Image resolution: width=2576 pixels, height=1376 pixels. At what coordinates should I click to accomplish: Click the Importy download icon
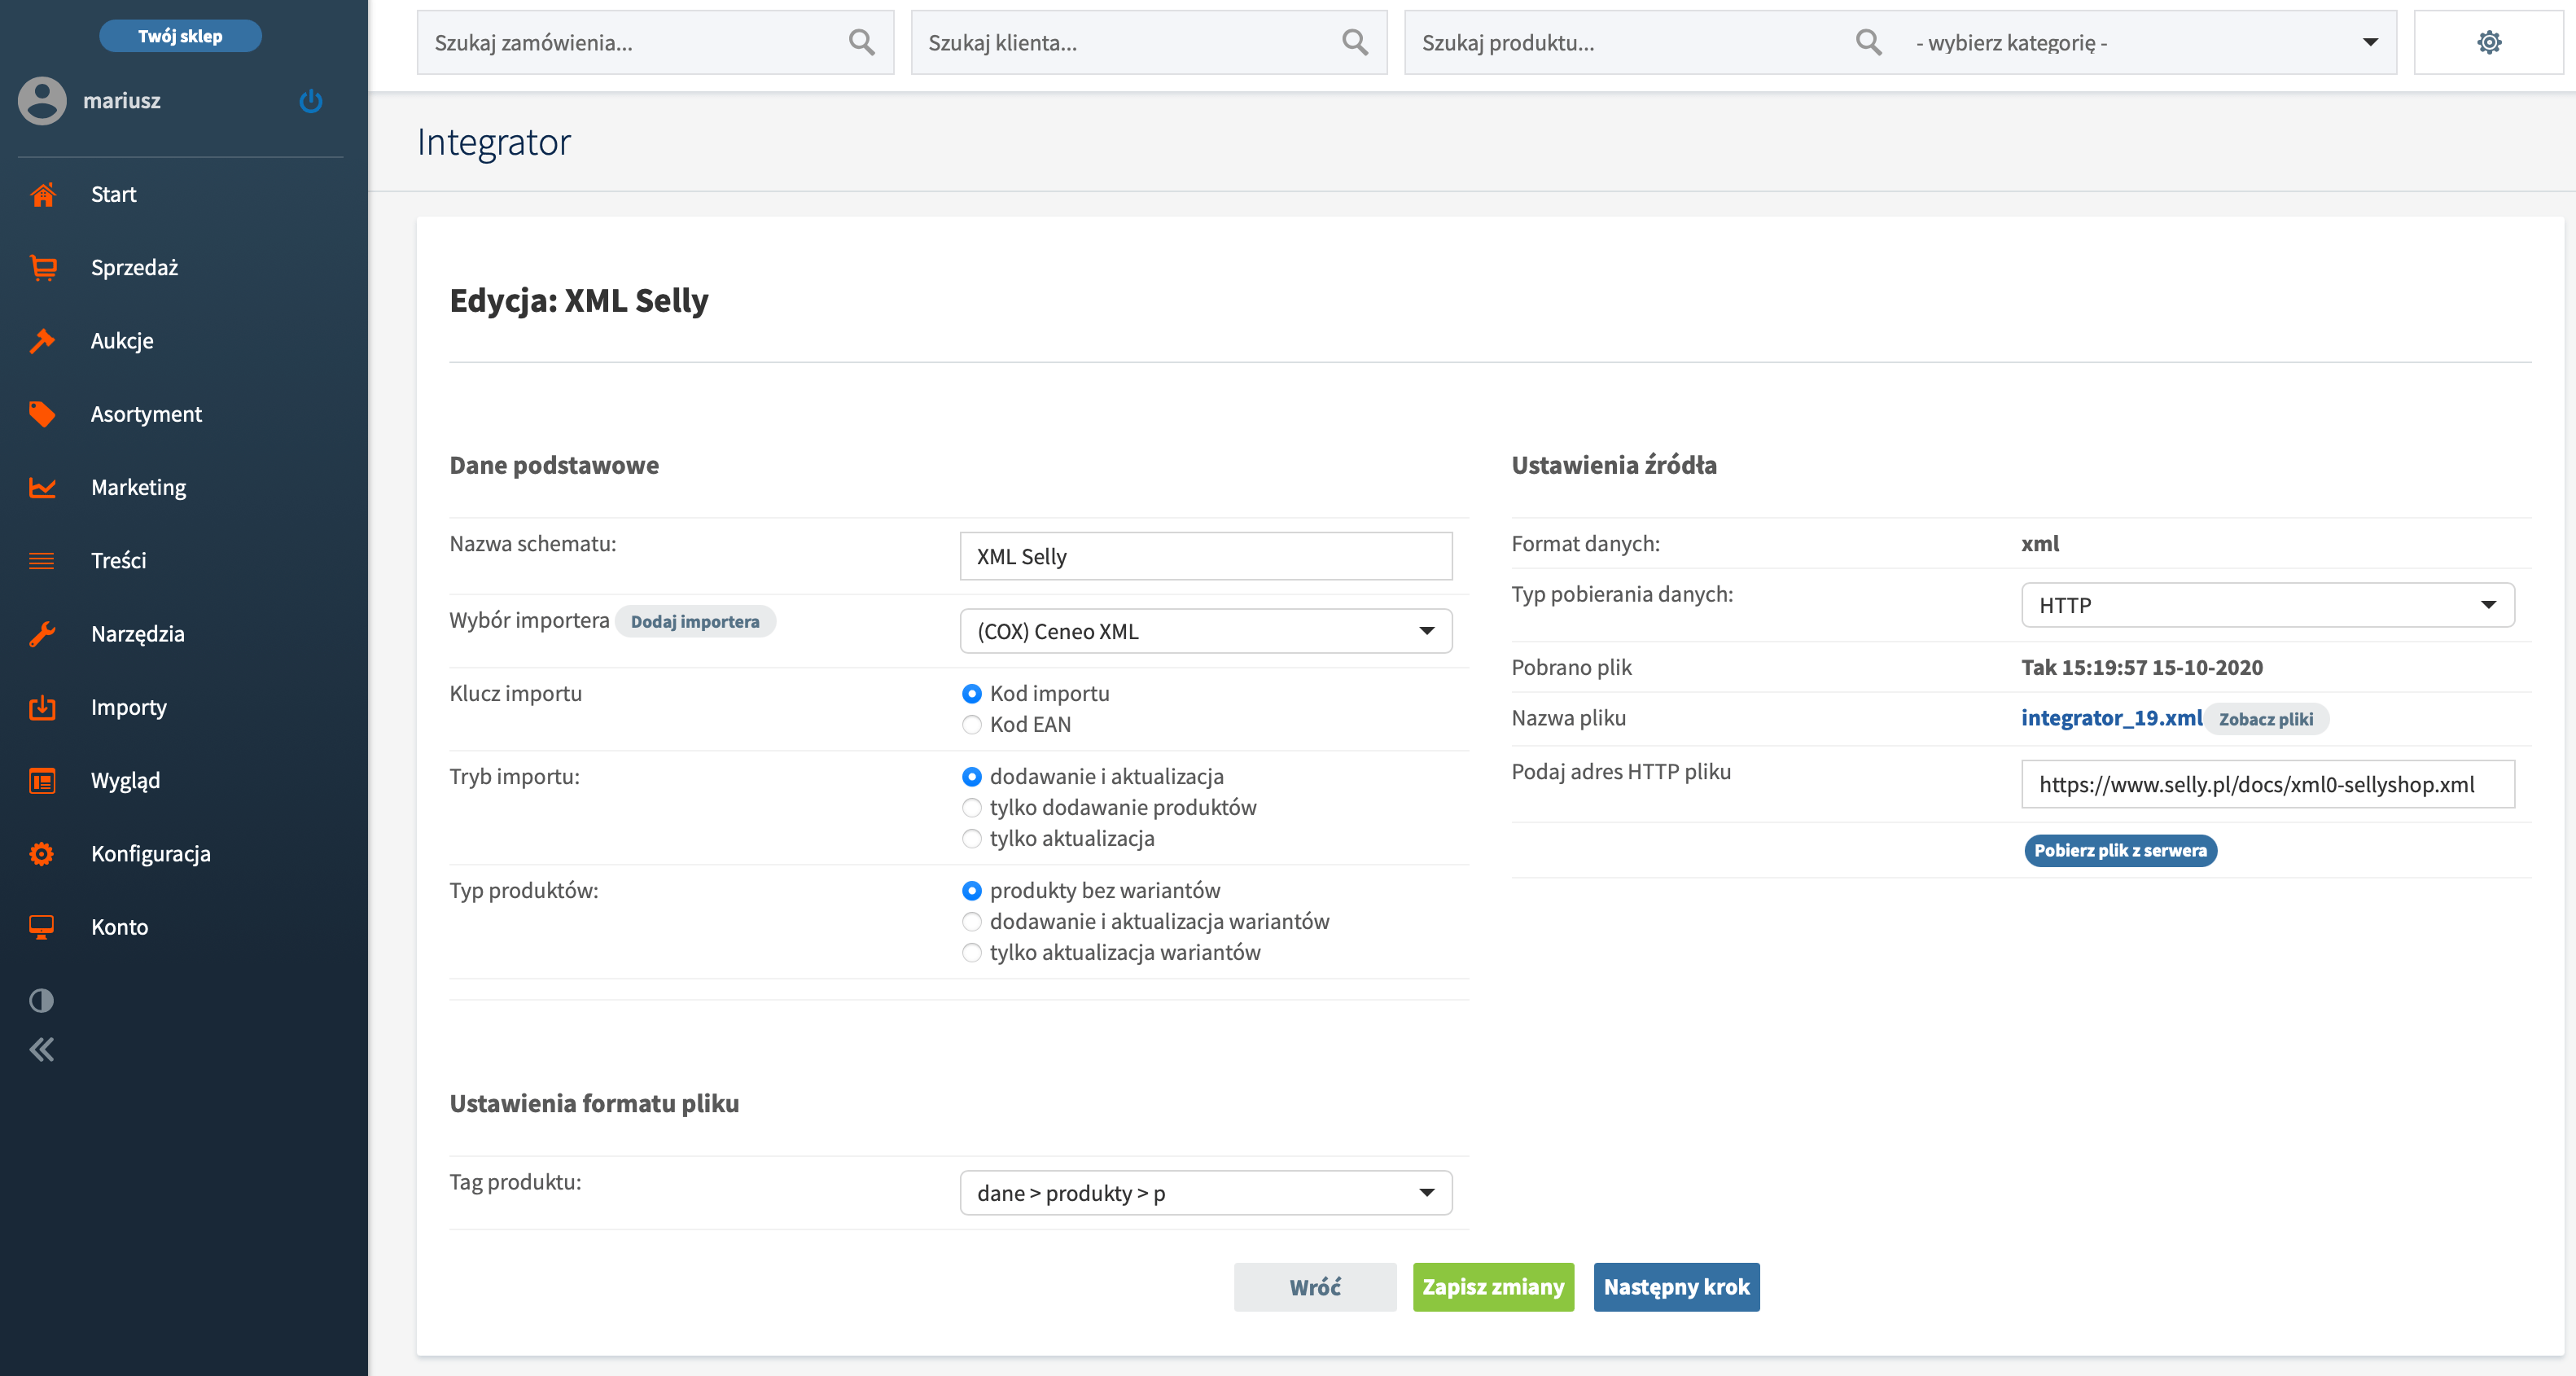(42, 707)
